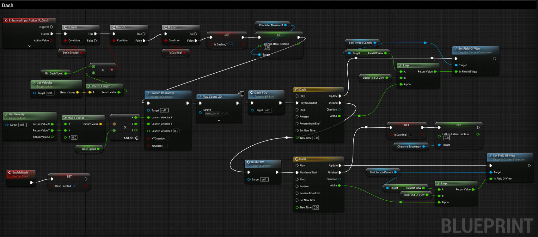Open the dash_Cue sound dropdown
Viewport: 538px width, 237px height.
click(x=212, y=114)
